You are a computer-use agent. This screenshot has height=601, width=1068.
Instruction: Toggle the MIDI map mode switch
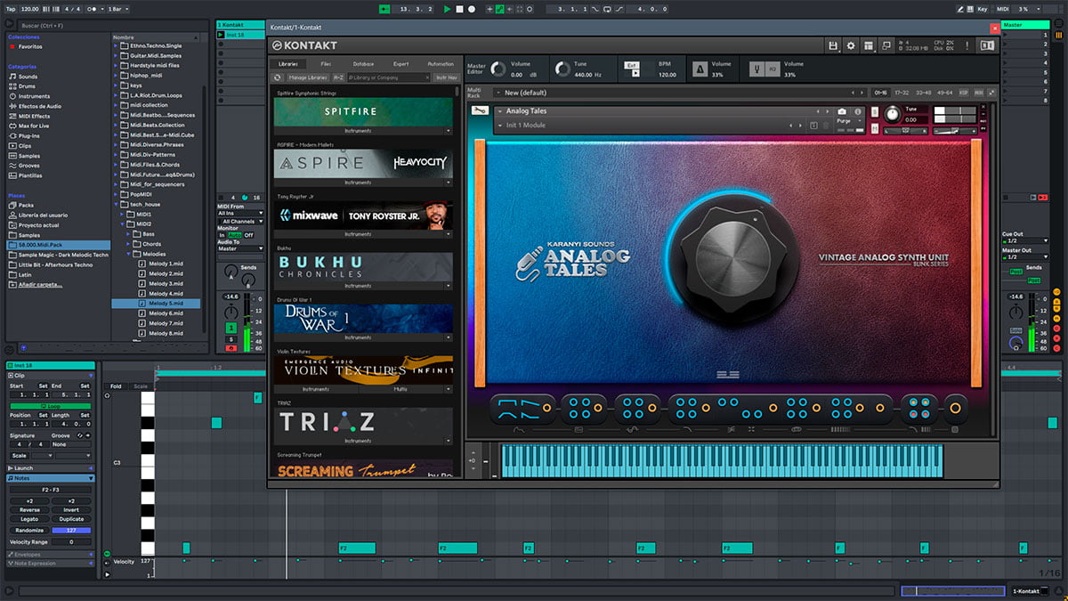1001,9
